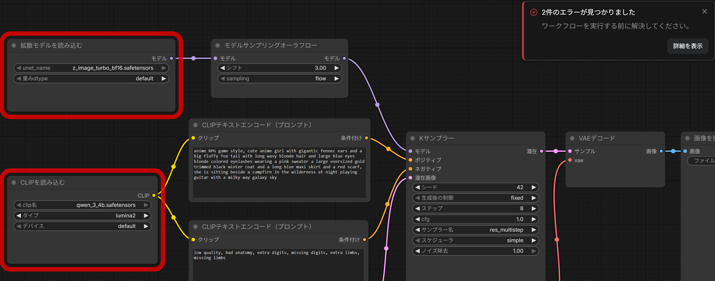This screenshot has width=715, height=281.
Task: Open the sampling flow dropdown
Action: (x=279, y=79)
